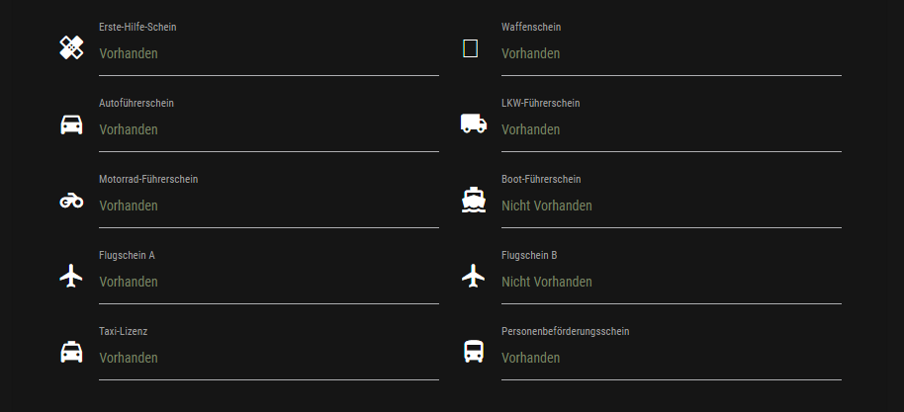Click the boat icon for Boot-Führerschein
This screenshot has width=904, height=412.
click(x=474, y=200)
